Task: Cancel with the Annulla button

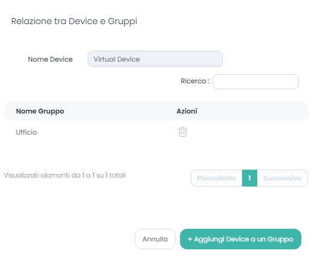Action: pos(155,239)
